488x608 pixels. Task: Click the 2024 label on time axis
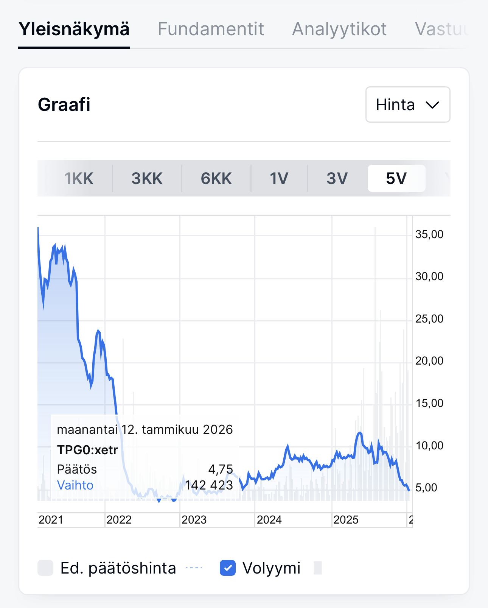269,520
